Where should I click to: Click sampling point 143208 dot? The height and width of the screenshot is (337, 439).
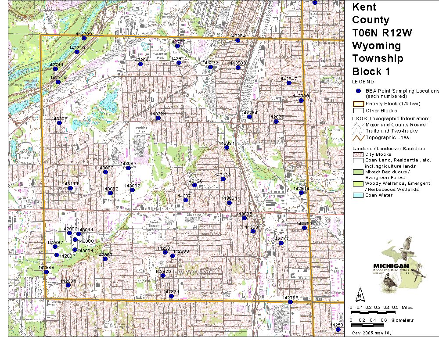pos(59,123)
